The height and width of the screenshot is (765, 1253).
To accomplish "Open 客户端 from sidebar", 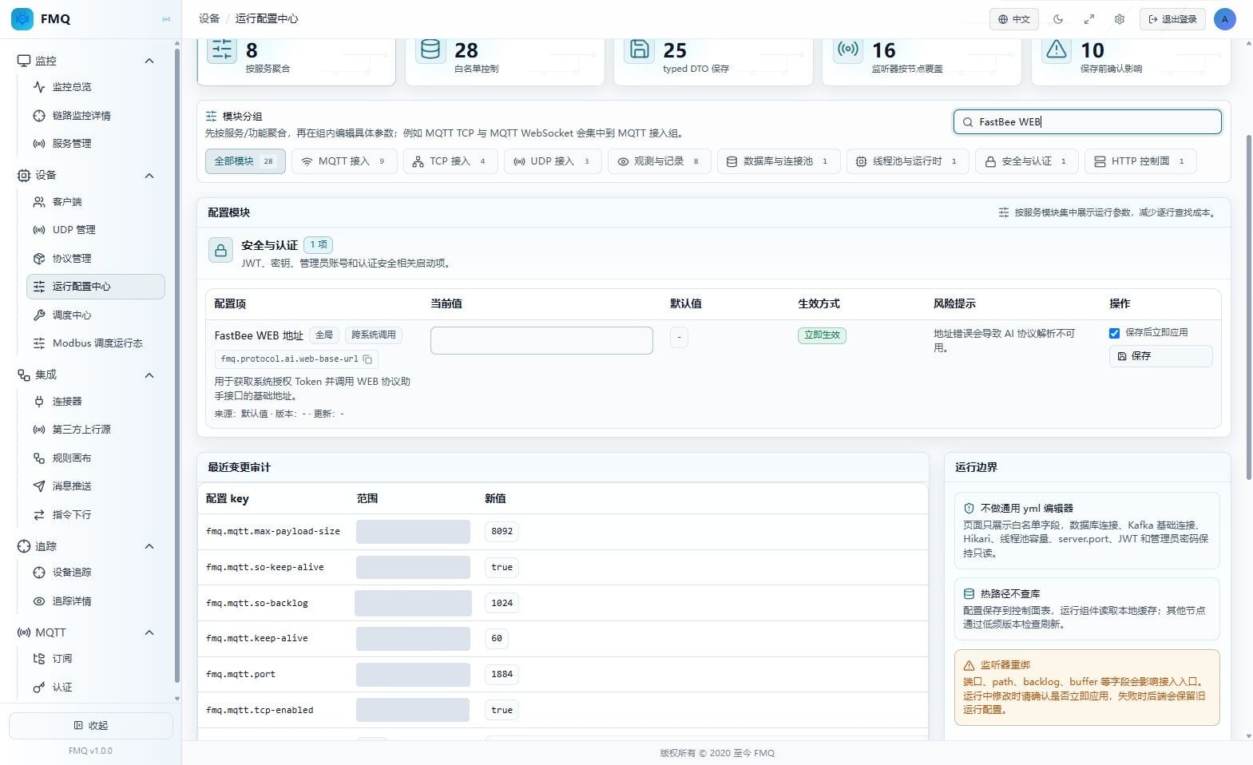I will pyautogui.click(x=96, y=202).
